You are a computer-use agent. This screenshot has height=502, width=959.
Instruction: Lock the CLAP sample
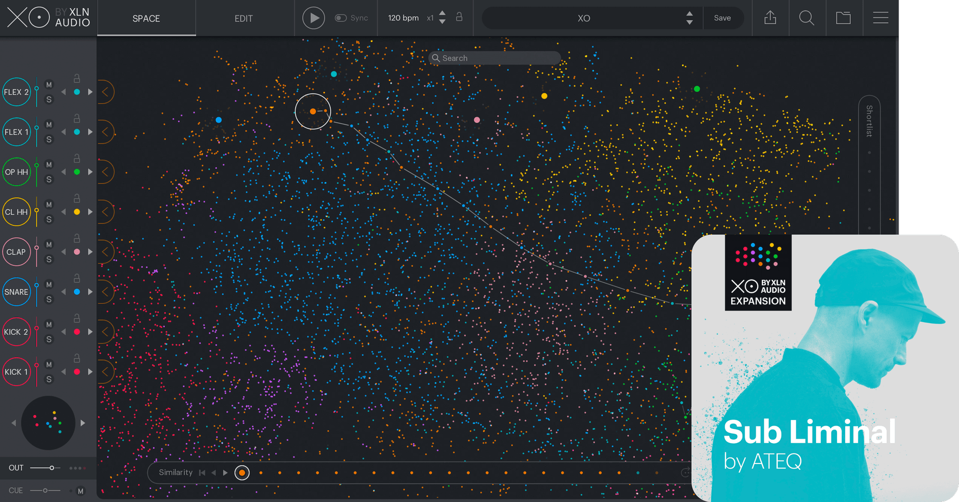(77, 238)
